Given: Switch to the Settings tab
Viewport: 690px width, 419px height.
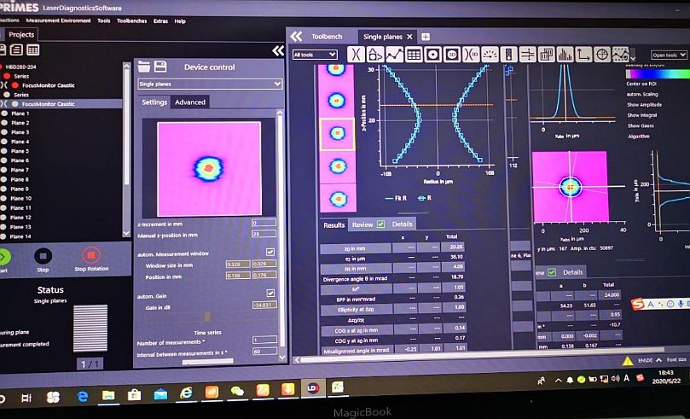Looking at the screenshot, I should click(154, 102).
